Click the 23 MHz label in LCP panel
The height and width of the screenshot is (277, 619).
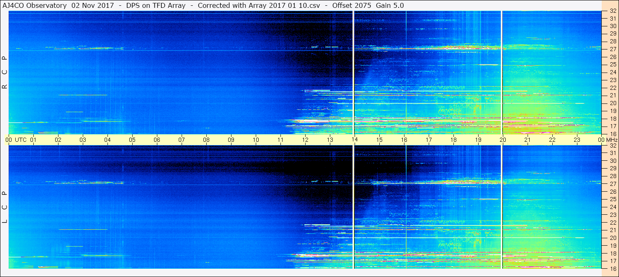point(612,215)
